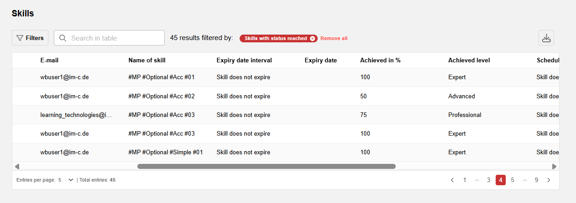The height and width of the screenshot is (203, 576).
Task: Sort by Achieved in % column header
Action: pyautogui.click(x=380, y=61)
